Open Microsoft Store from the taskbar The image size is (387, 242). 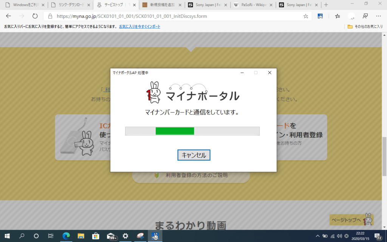[x=96, y=236]
